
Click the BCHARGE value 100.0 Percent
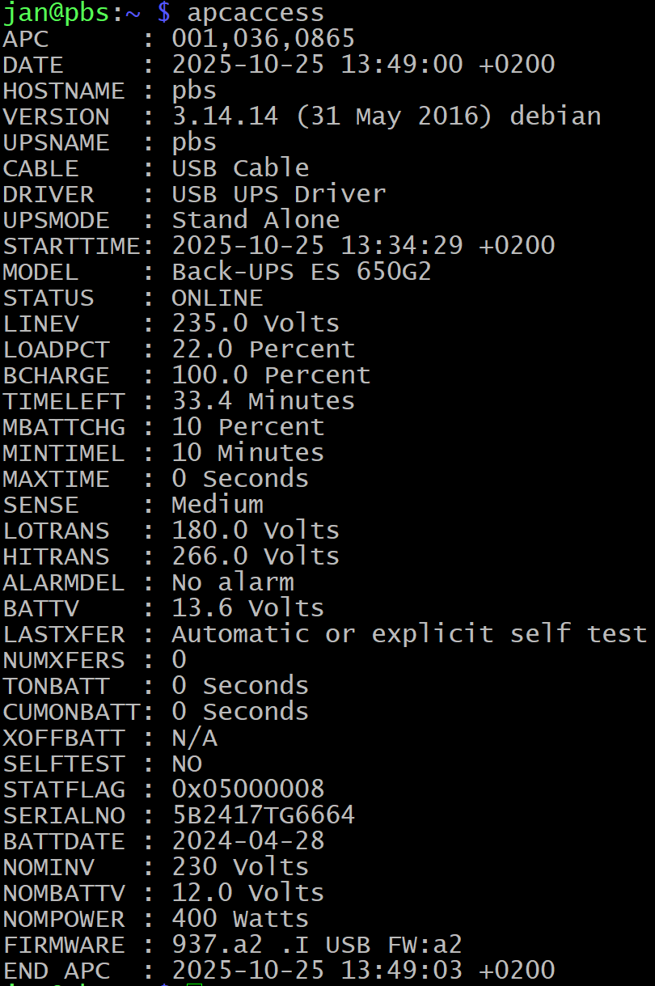click(x=271, y=375)
